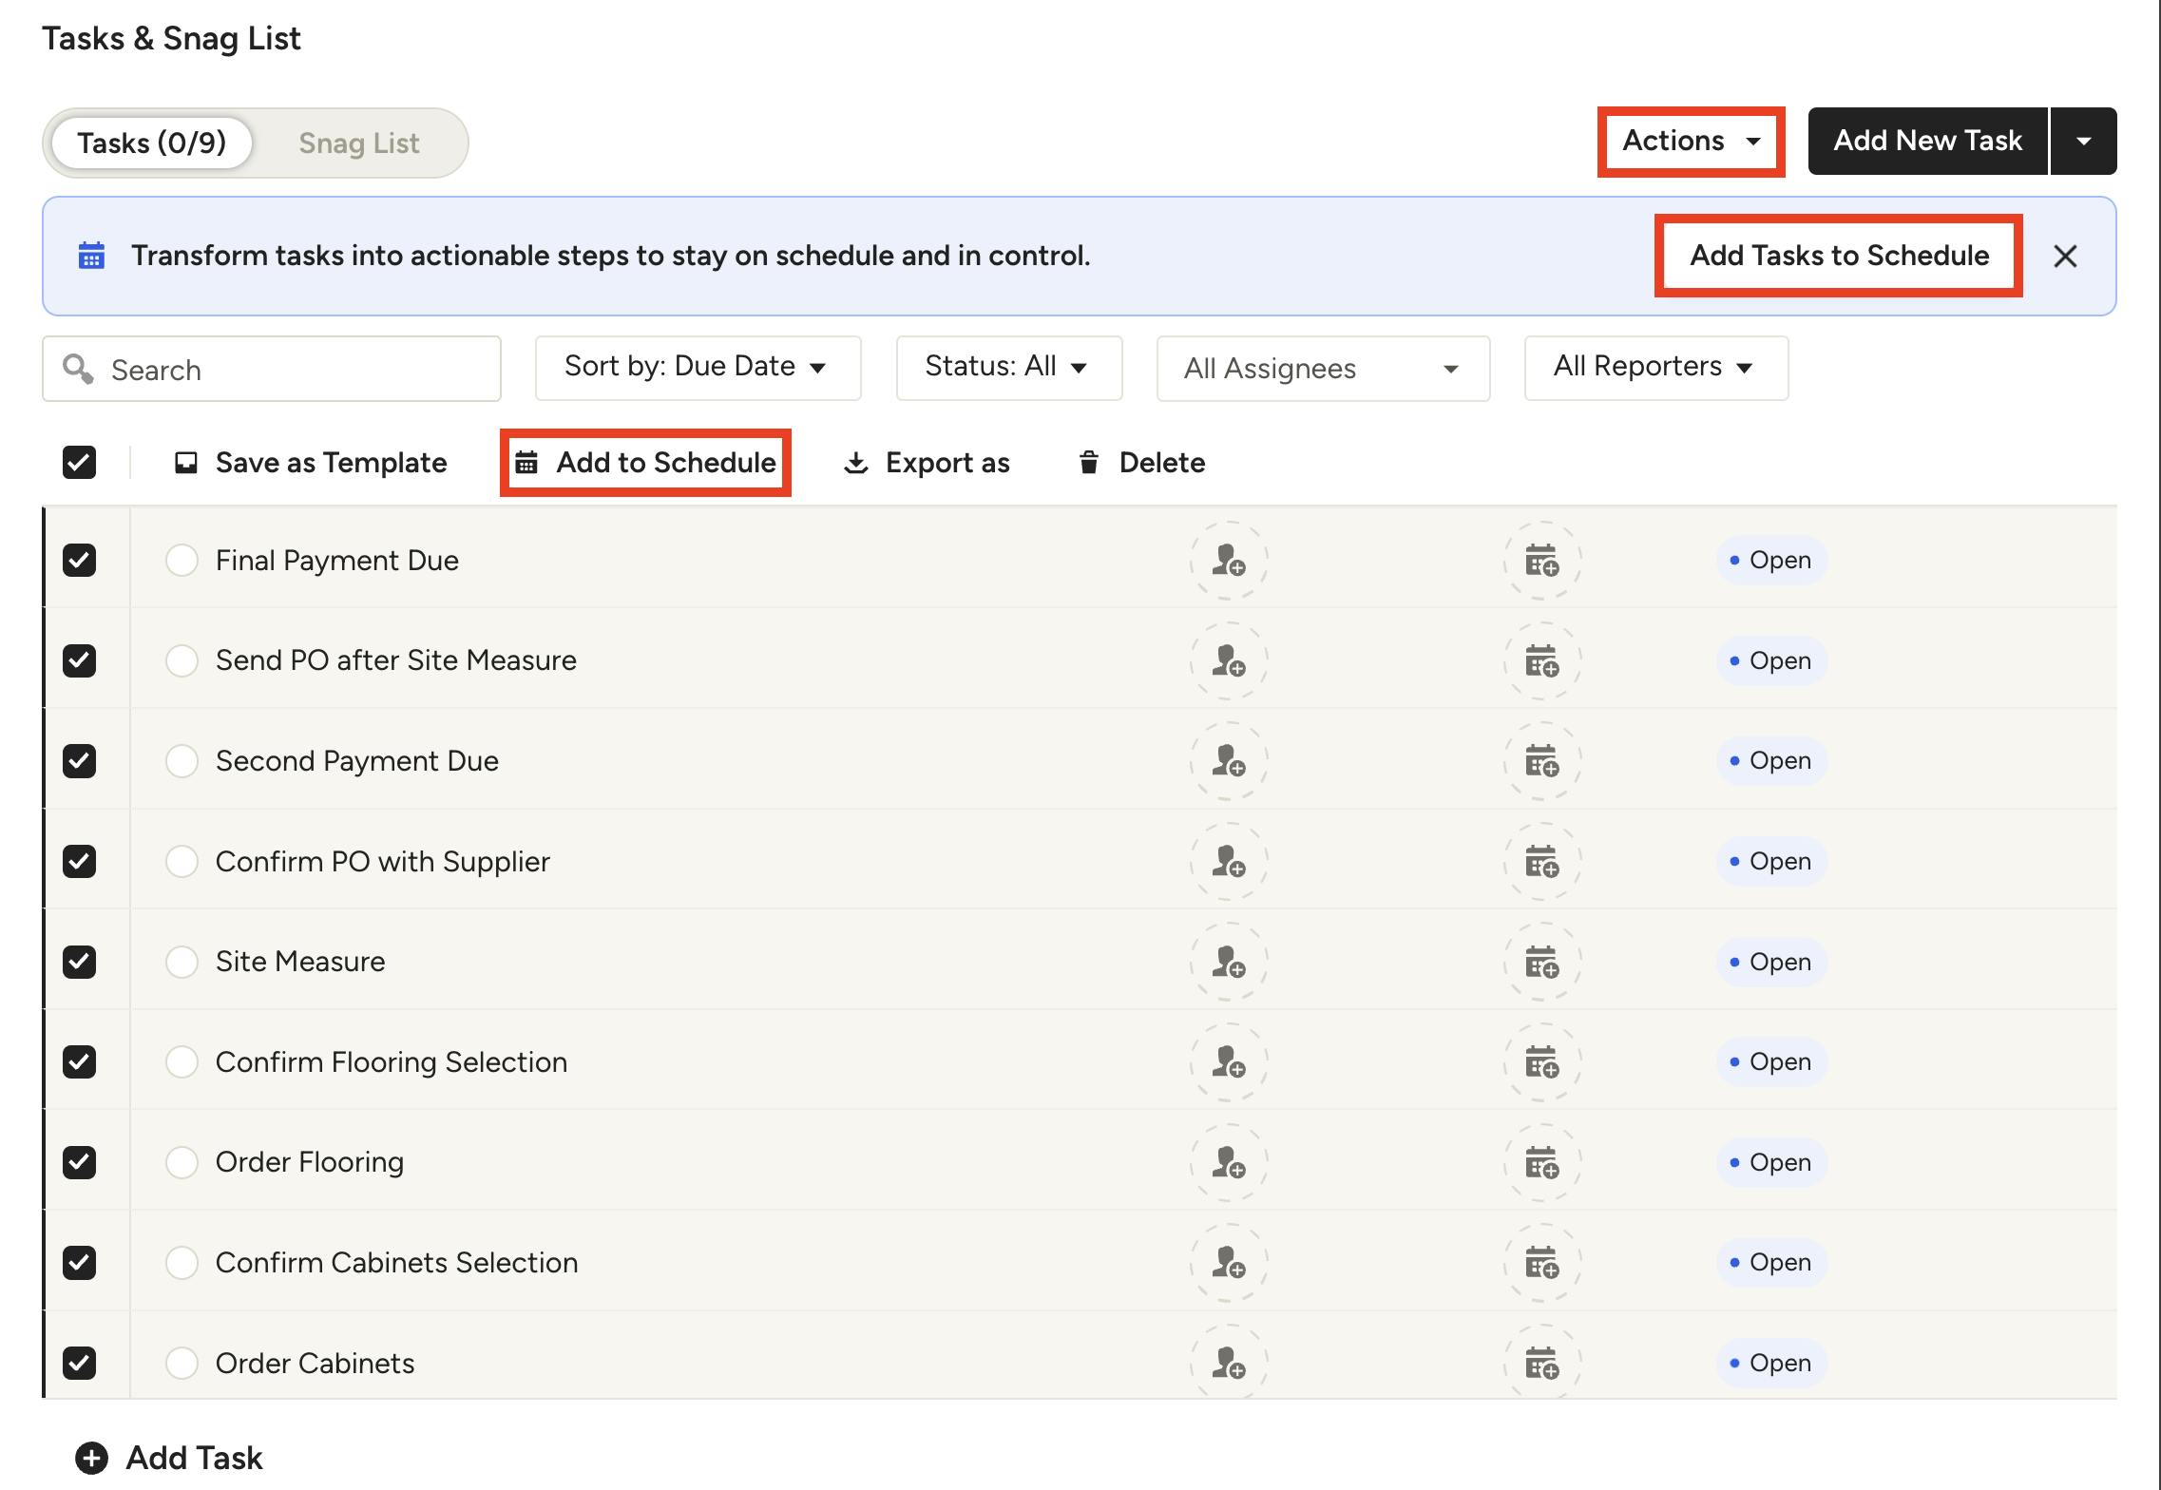2161x1490 pixels.
Task: Click assign-user icon for Order Flooring
Action: point(1229,1162)
